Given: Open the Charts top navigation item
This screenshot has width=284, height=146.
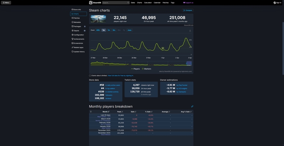Looking at the screenshot, I should tap(140, 3).
